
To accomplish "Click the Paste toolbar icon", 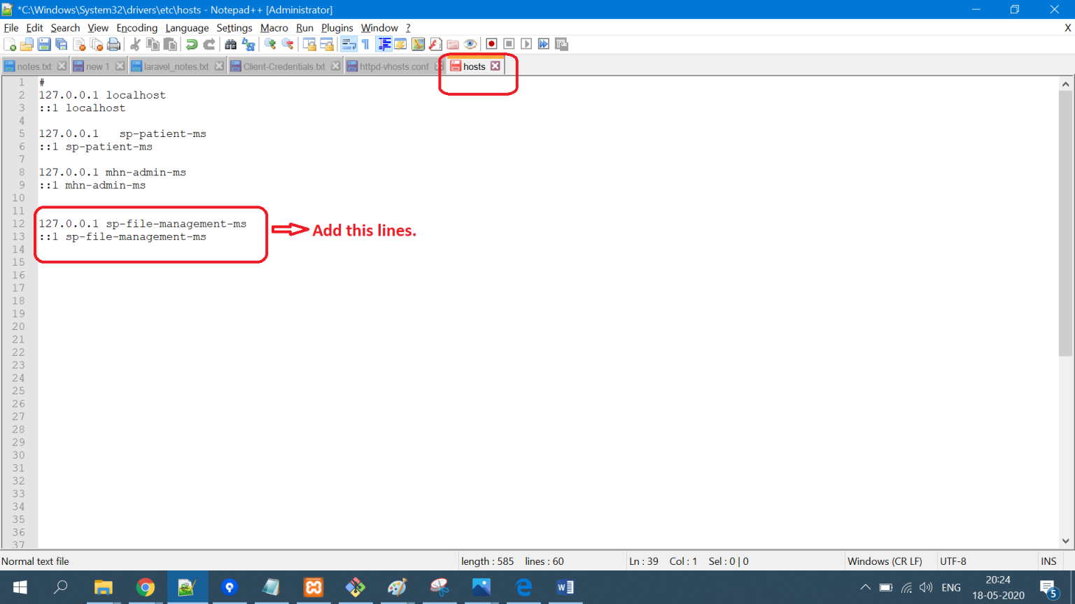I will point(170,44).
